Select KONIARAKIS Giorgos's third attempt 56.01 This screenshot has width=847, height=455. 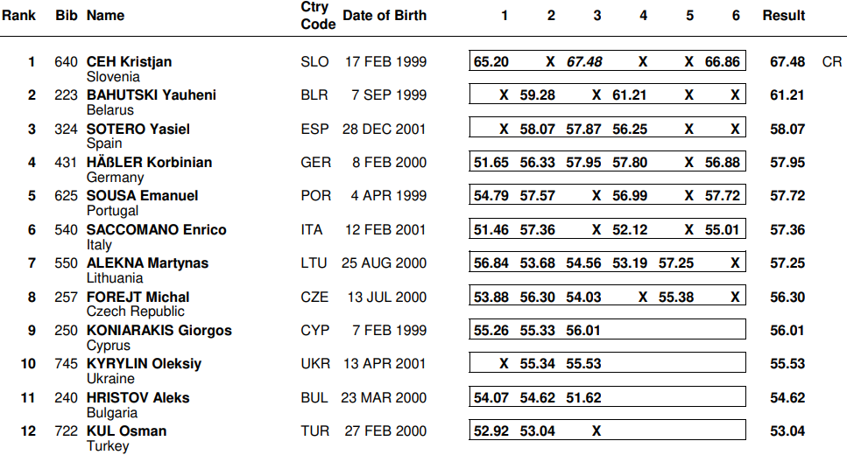(583, 330)
